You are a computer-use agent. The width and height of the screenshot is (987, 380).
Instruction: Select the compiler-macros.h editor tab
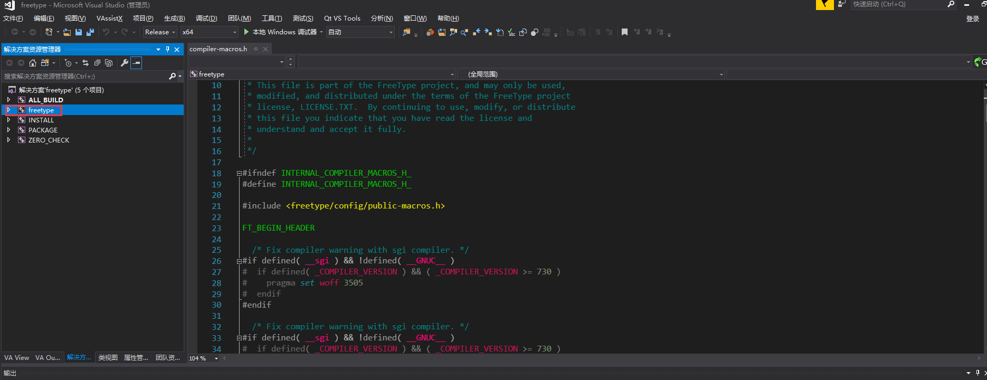tap(219, 49)
